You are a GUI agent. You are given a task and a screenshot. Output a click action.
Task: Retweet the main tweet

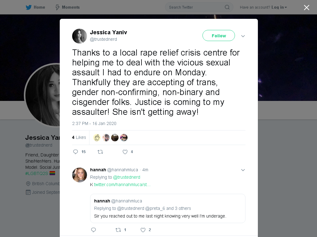tap(100, 152)
